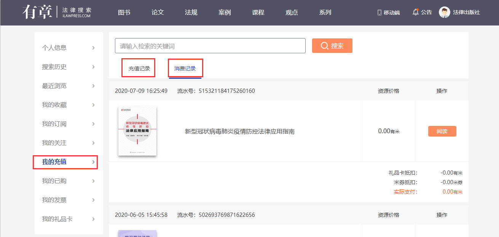The width and height of the screenshot is (499, 237).
Task: Switch to the 充值记录 tab
Action: pos(139,69)
